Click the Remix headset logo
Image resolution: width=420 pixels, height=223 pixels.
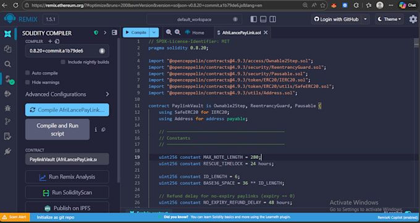pyautogui.click(x=10, y=19)
